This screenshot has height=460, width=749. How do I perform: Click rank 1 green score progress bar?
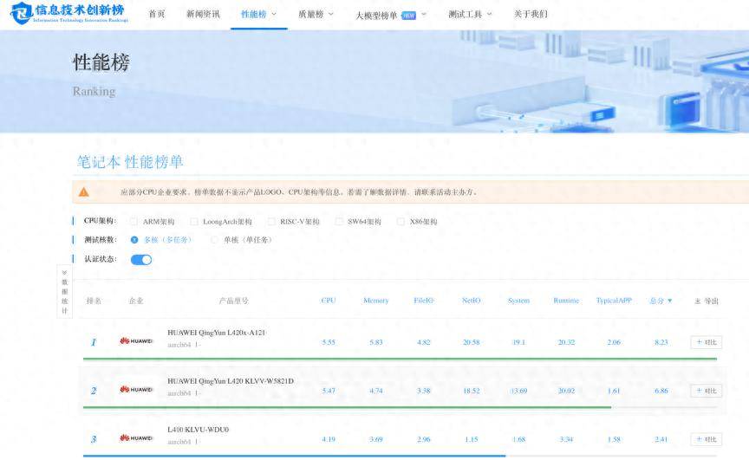point(400,359)
